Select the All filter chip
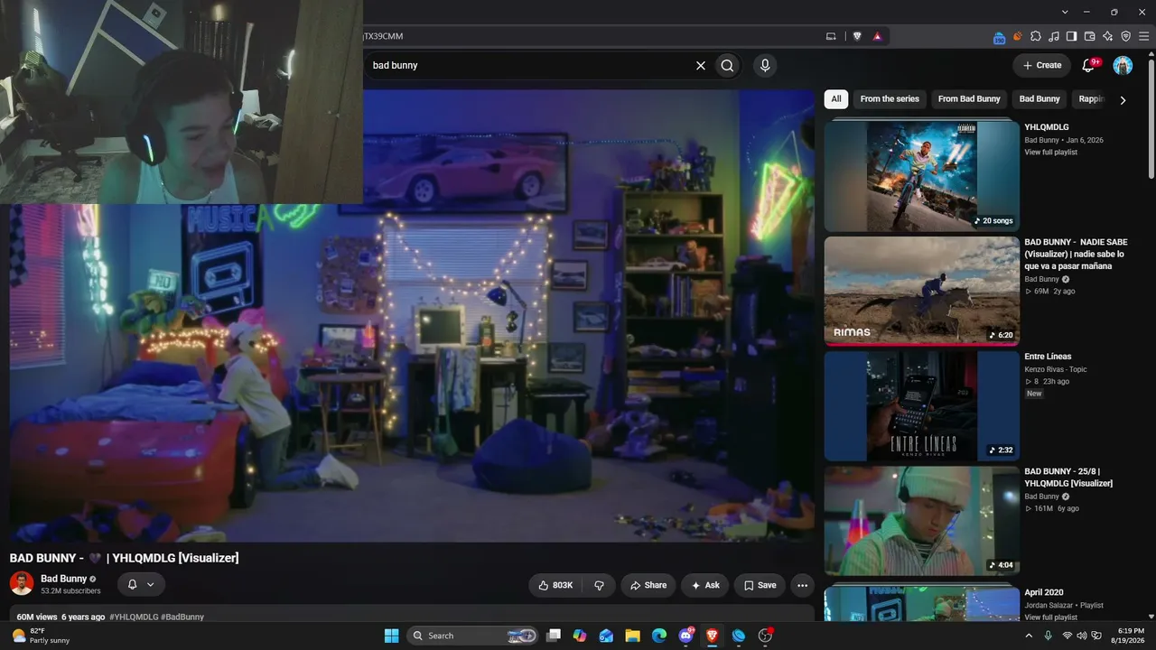The height and width of the screenshot is (650, 1156). click(x=836, y=99)
